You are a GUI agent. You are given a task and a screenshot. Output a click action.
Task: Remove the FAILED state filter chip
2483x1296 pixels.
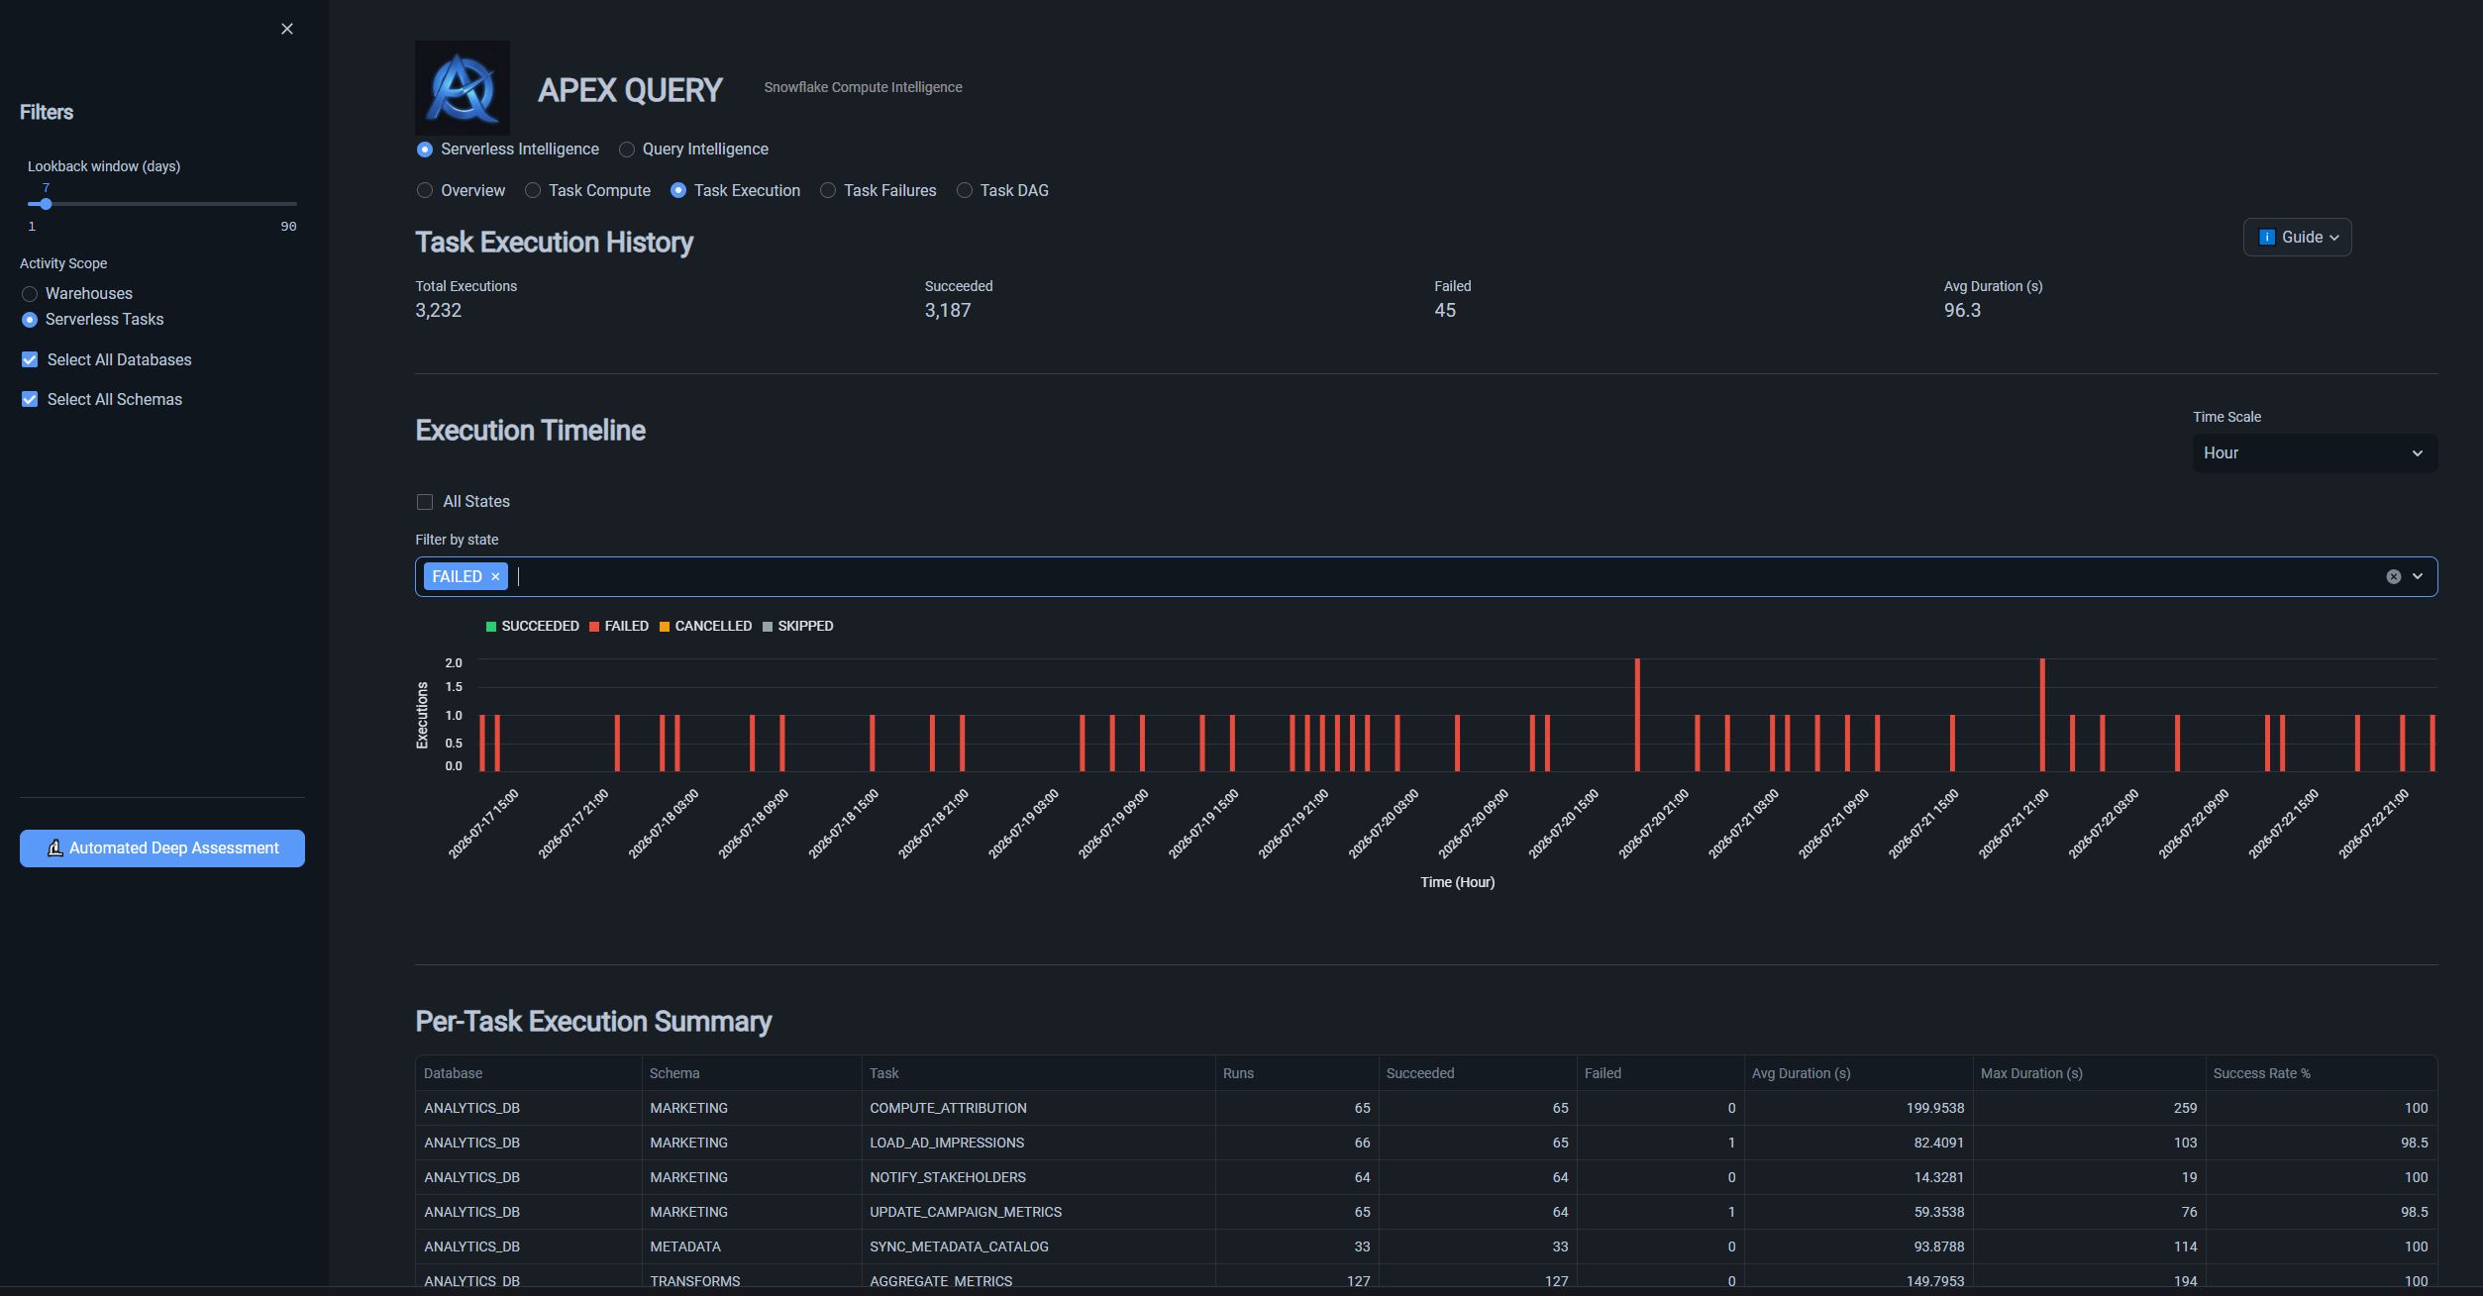[495, 576]
